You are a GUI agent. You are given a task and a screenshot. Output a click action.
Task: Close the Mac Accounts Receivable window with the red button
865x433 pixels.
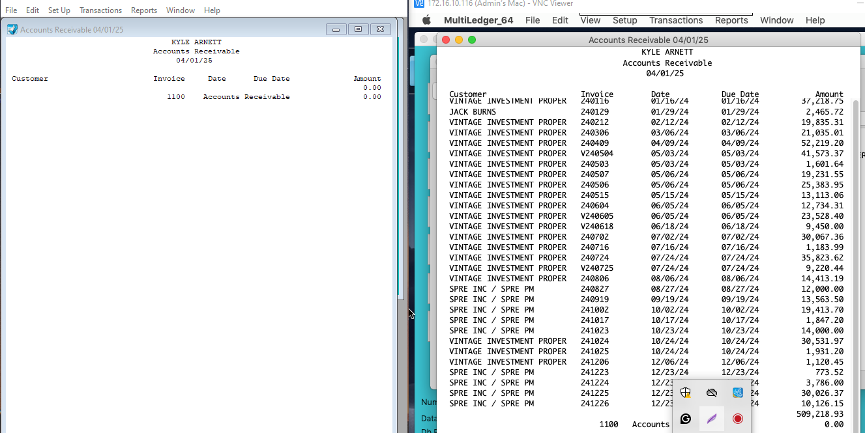pyautogui.click(x=446, y=40)
